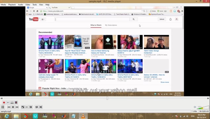Screen dimensions: 210x119
Task: Toggle the loop/repeat button
Action: [x=37, y=107]
